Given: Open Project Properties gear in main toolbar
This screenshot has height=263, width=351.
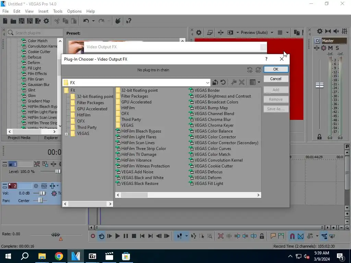Looking at the screenshot, I should tap(46, 21).
